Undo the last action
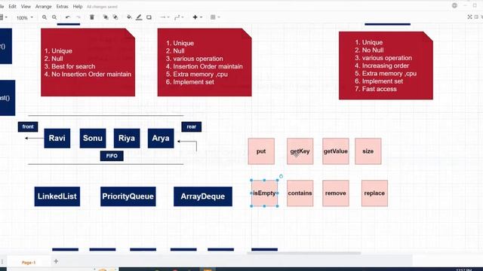The height and width of the screenshot is (271, 483). tap(68, 17)
